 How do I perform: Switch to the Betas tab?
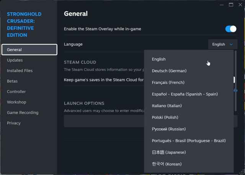(x=12, y=81)
